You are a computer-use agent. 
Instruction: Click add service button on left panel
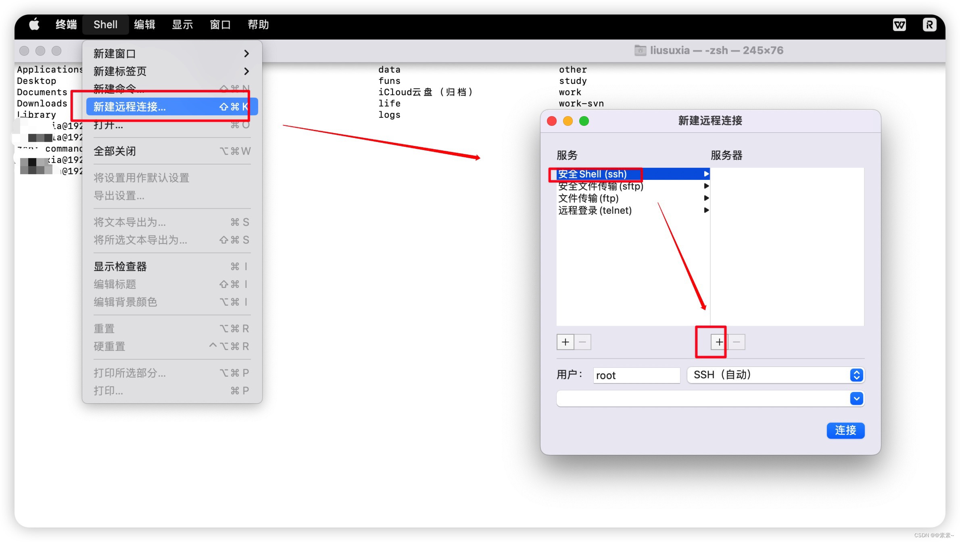(x=565, y=341)
